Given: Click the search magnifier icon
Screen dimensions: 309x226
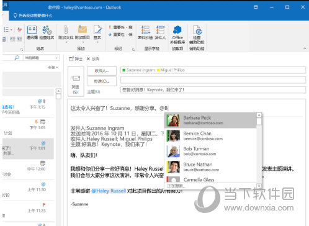Looking at the screenshot, I should click(x=17, y=58).
